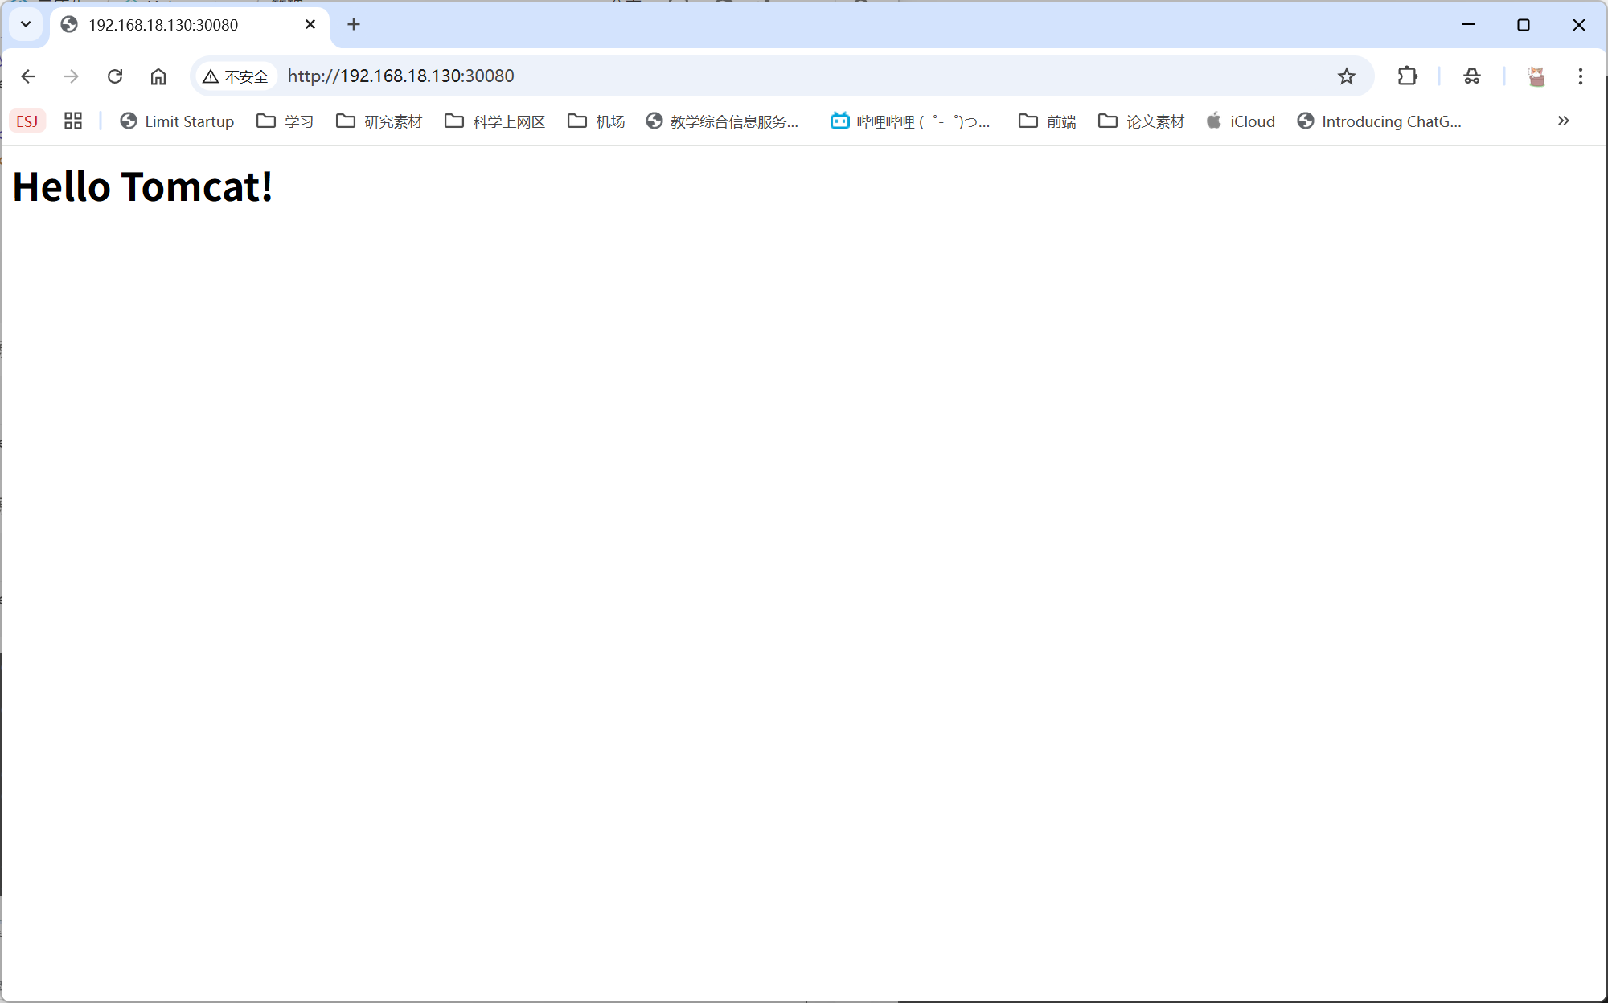Show hidden bookmarks with double chevron
1608x1003 pixels.
tap(1563, 121)
